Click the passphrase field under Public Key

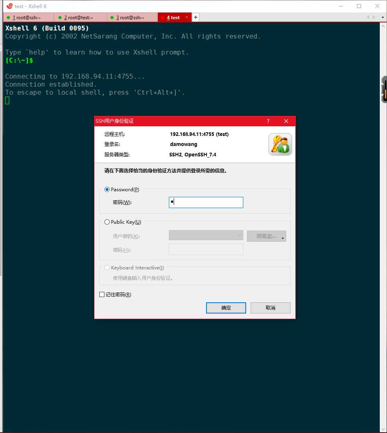[206, 249]
